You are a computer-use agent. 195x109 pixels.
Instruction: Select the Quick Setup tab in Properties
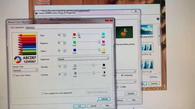(x=43, y=18)
